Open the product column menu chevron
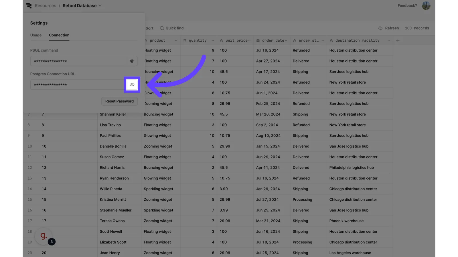 [176, 41]
